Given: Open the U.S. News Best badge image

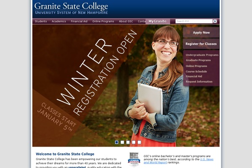Looking at the screenshot, I should 134,160.
